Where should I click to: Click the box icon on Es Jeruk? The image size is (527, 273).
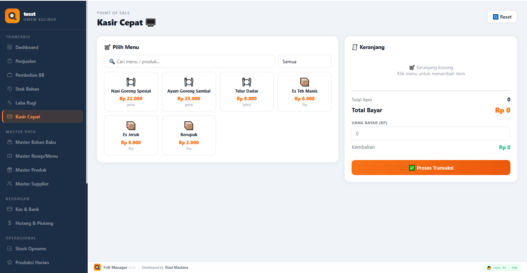tap(131, 125)
